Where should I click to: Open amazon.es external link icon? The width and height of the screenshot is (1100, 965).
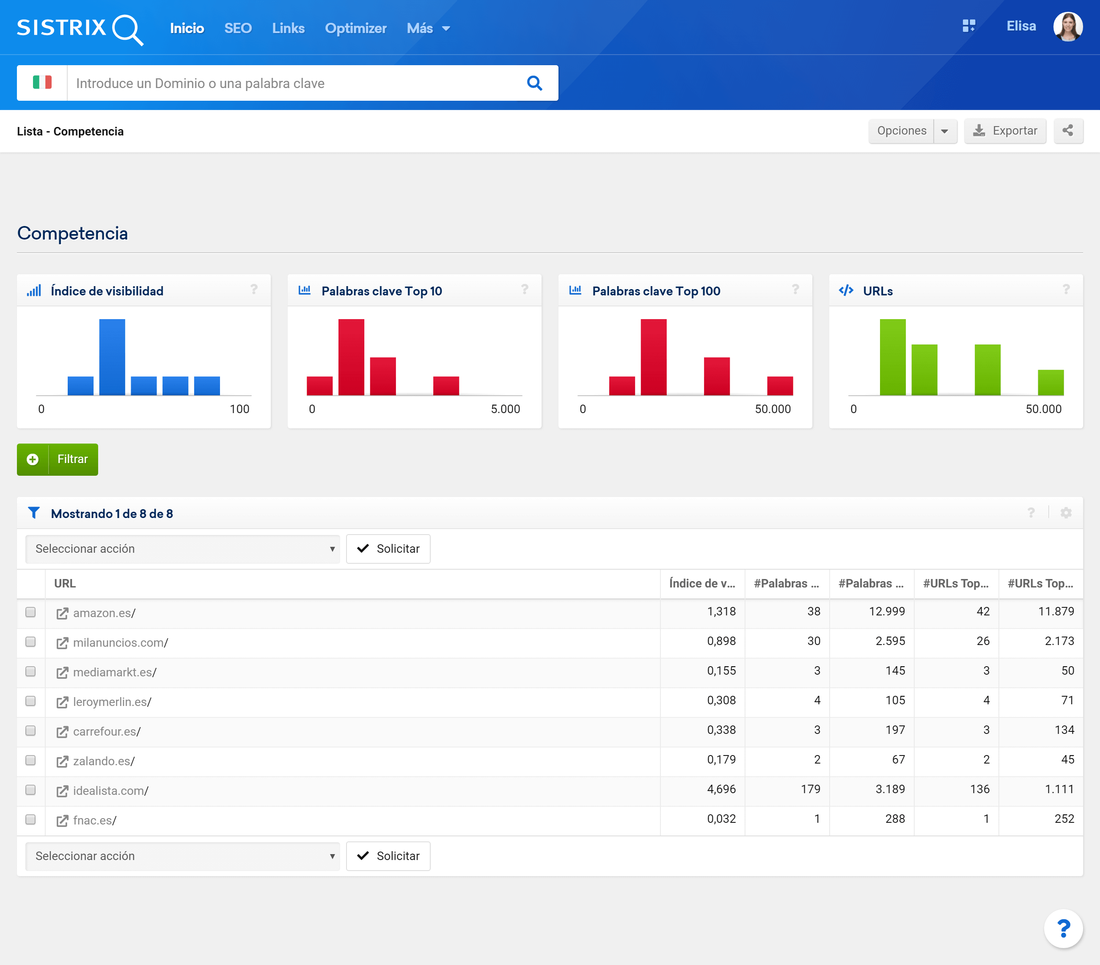coord(63,613)
